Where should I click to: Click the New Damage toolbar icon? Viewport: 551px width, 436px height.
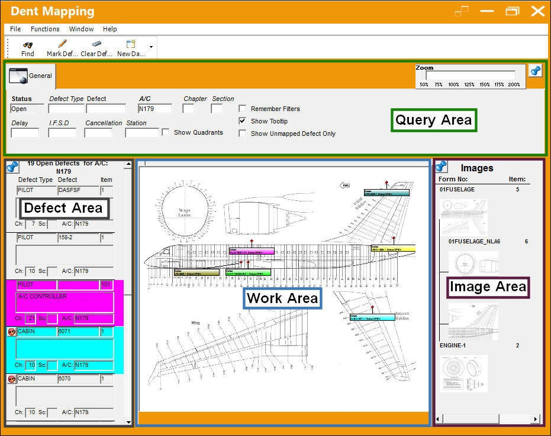(131, 44)
